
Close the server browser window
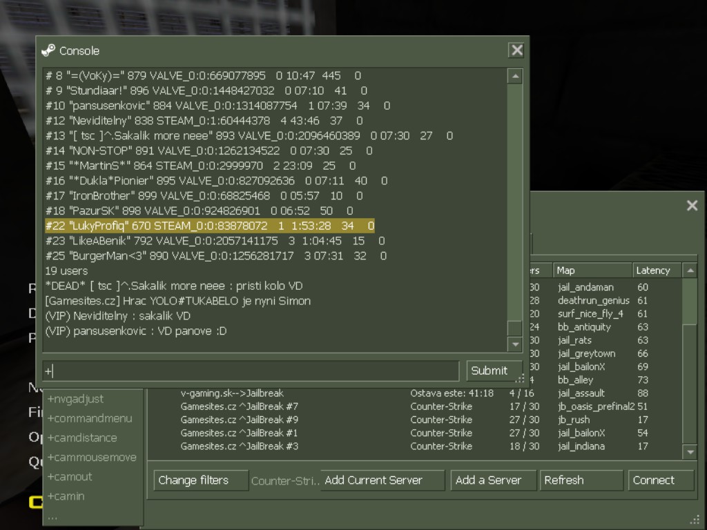692,206
